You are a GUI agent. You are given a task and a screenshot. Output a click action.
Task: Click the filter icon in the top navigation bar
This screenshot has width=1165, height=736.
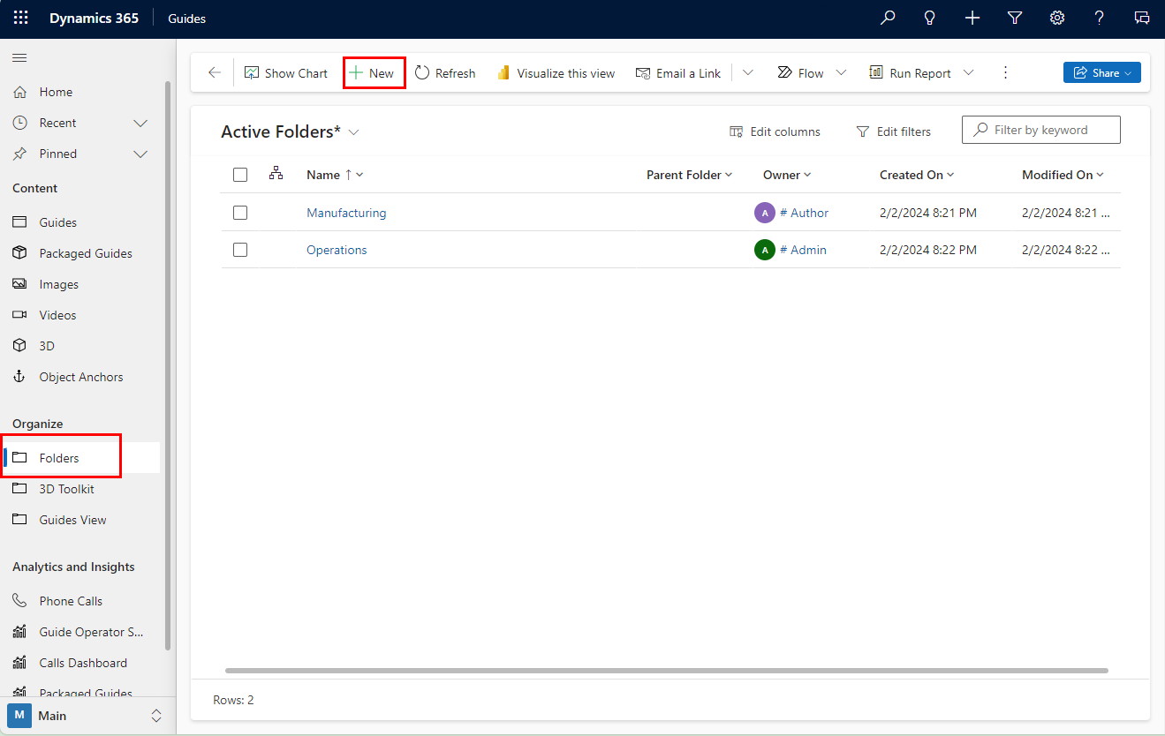1015,18
